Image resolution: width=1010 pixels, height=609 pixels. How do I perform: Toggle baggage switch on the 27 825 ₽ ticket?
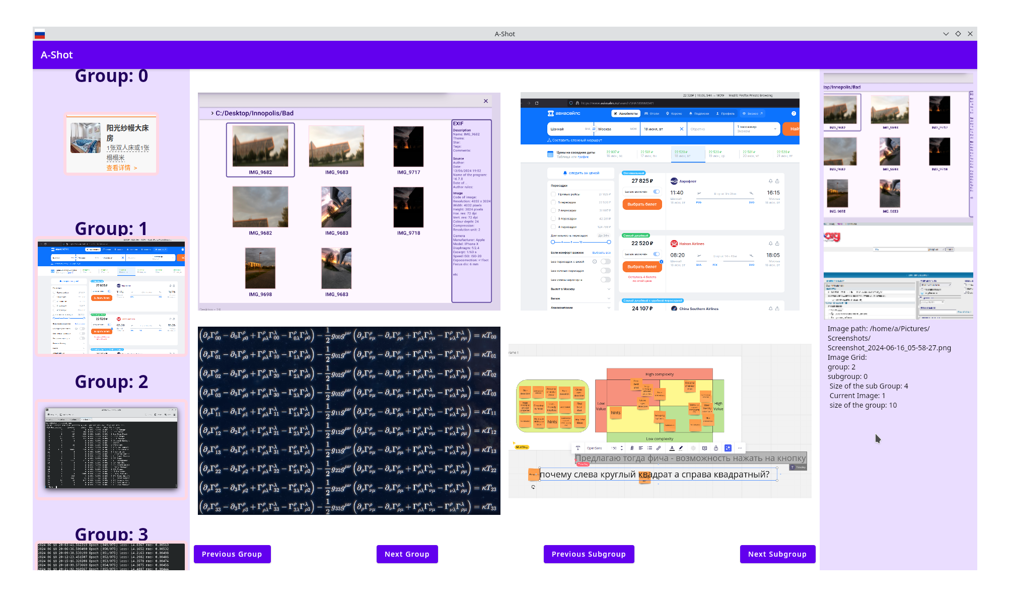click(x=657, y=192)
